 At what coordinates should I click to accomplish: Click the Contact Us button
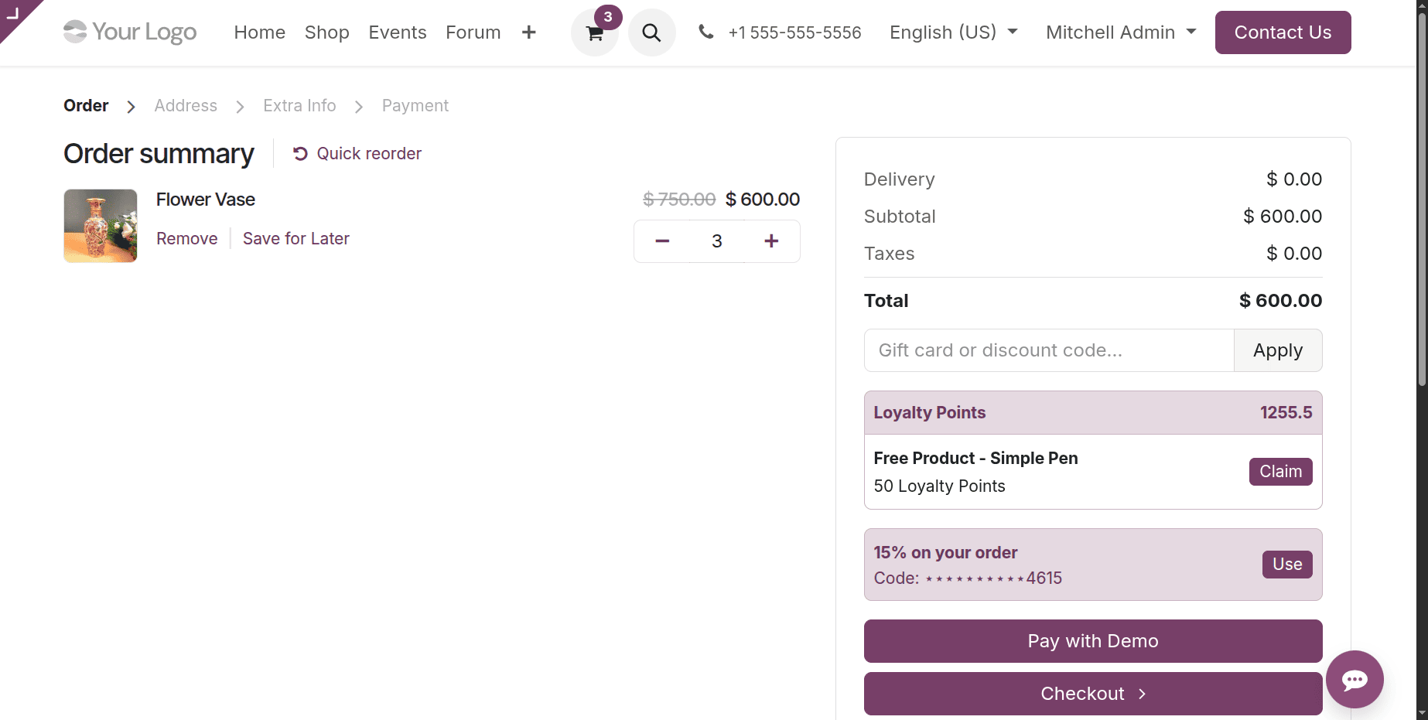click(x=1283, y=32)
